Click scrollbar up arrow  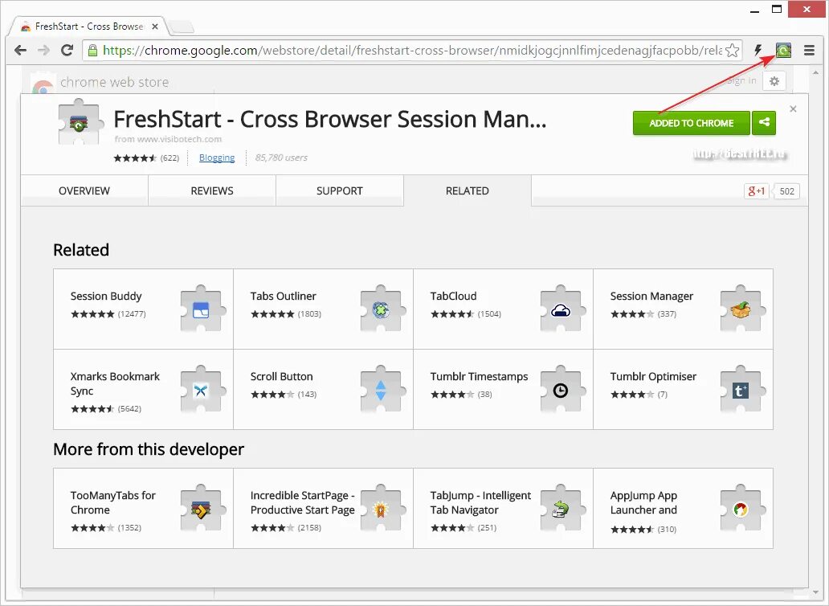coord(816,72)
